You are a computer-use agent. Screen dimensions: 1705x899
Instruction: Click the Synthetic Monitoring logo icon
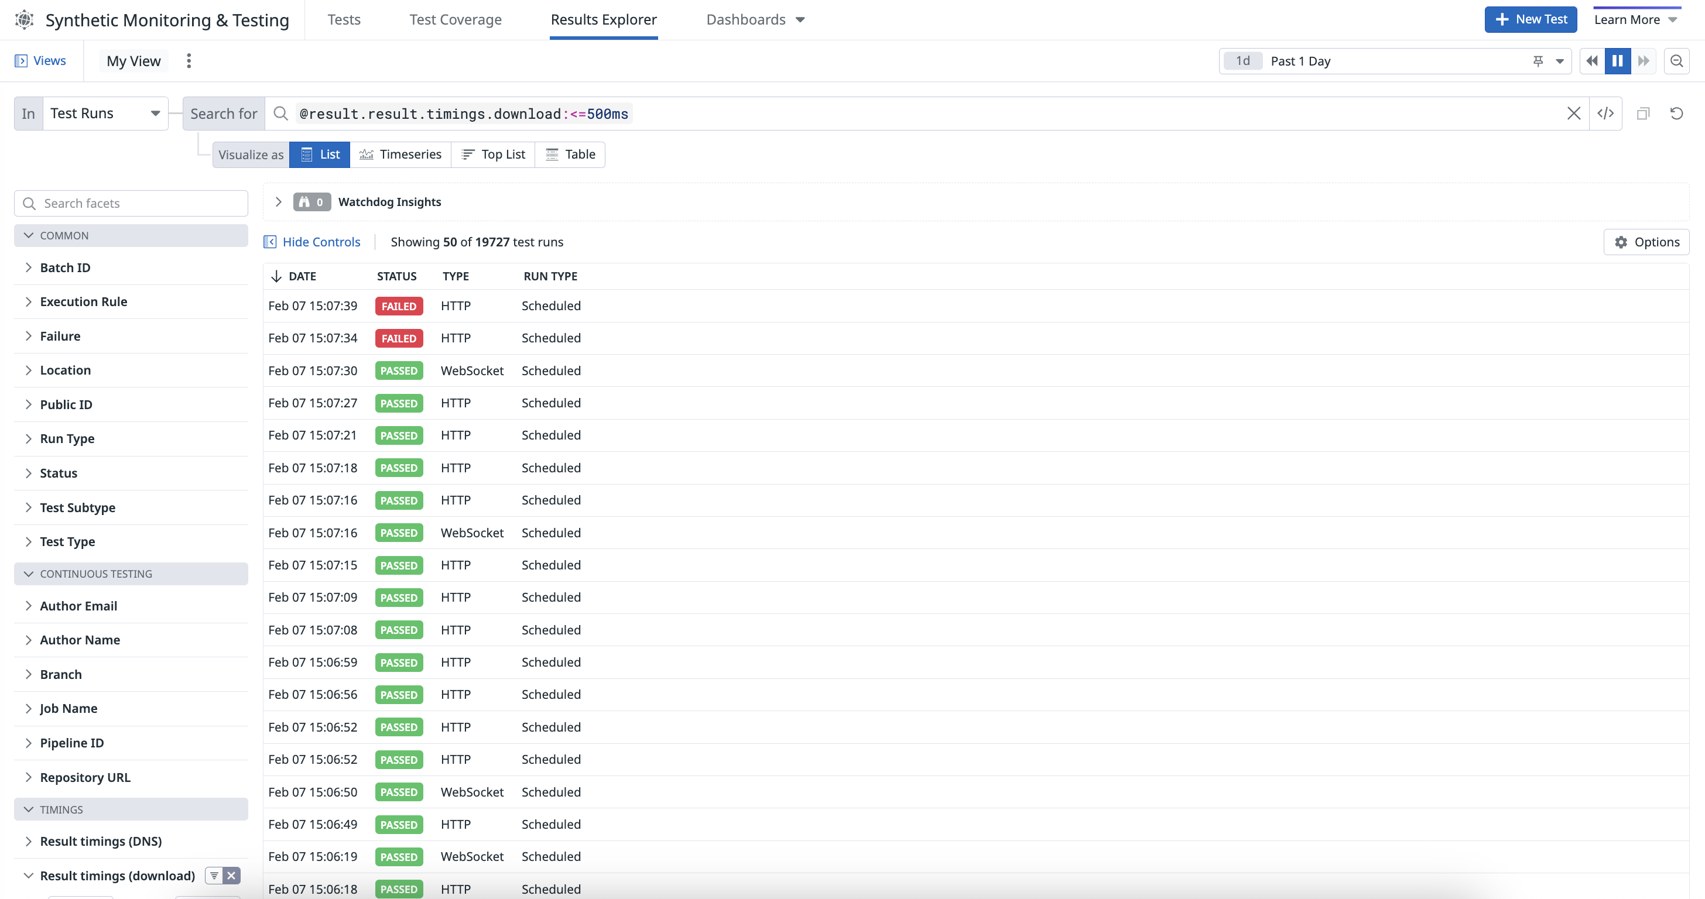click(25, 20)
